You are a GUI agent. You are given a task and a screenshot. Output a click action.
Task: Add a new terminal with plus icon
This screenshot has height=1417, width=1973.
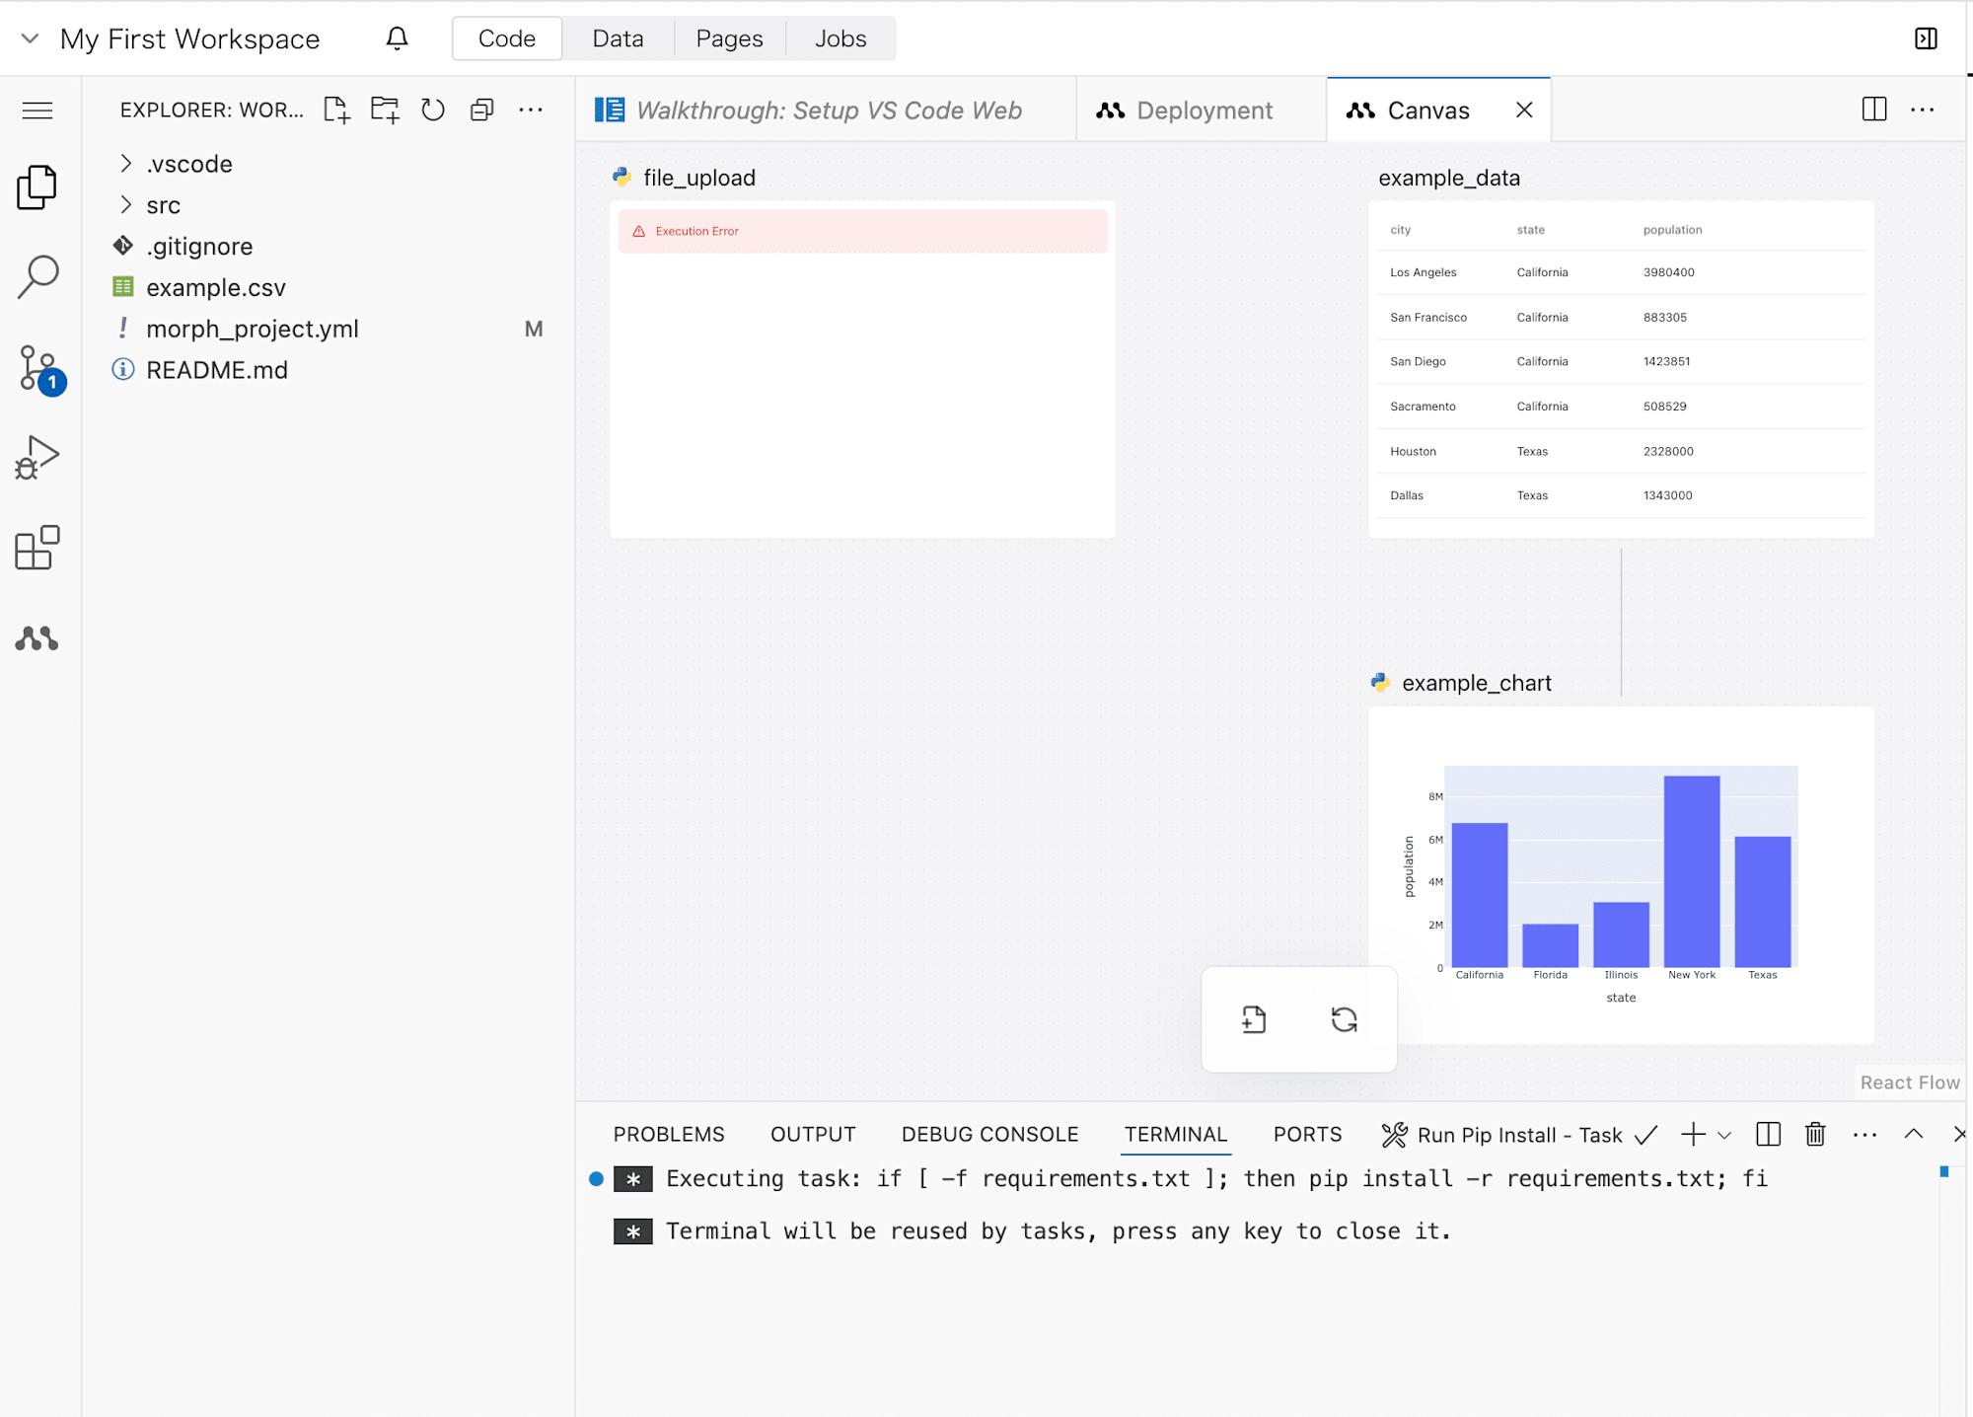(1693, 1135)
